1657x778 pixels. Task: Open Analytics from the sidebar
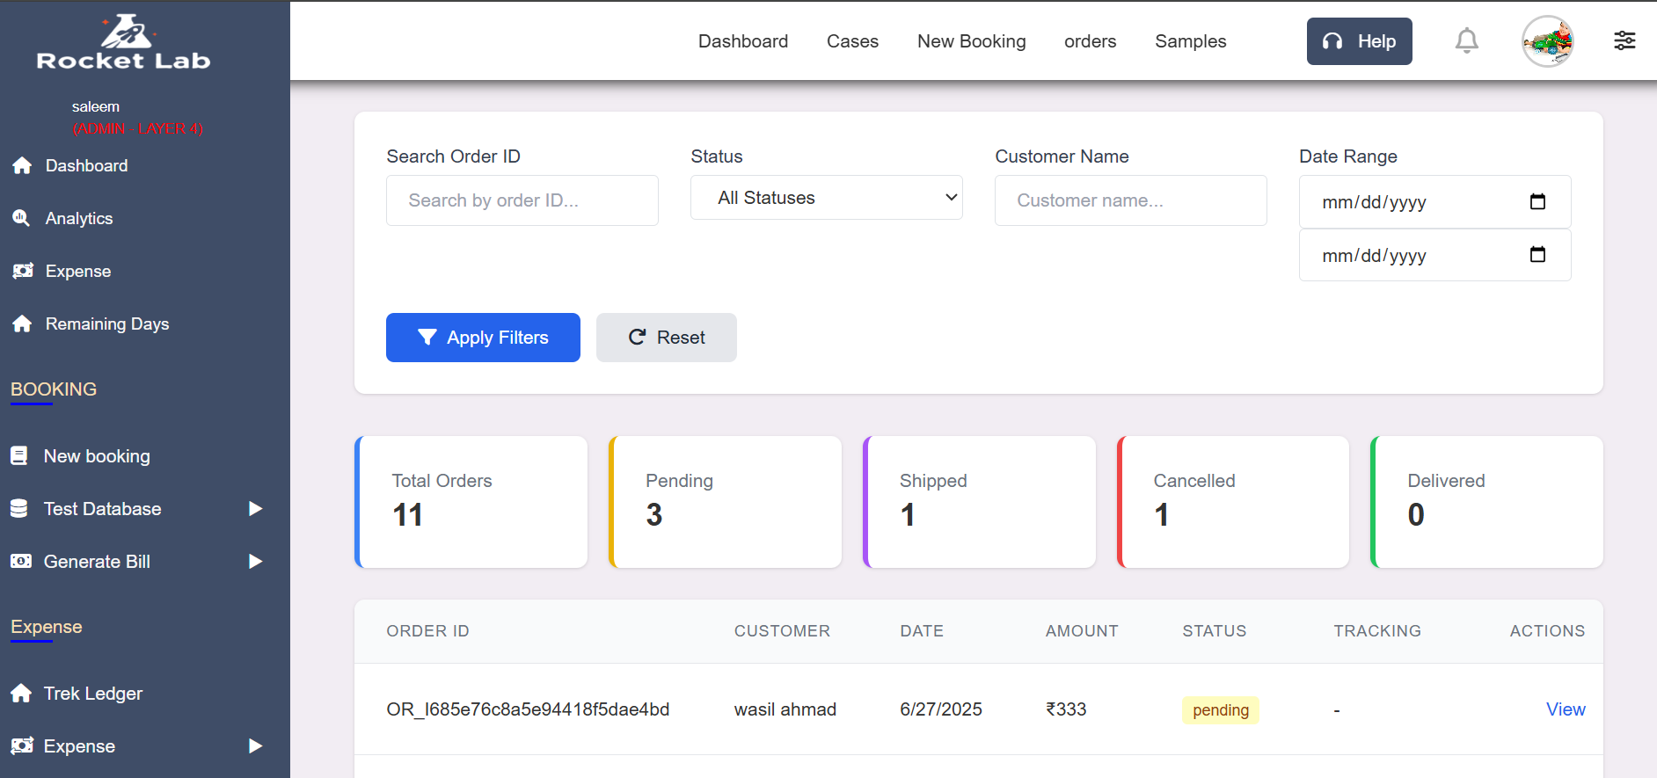[78, 218]
